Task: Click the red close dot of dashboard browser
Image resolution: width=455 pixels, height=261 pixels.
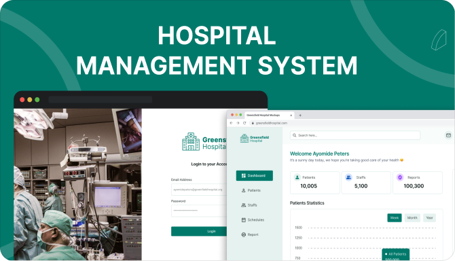Action: click(x=232, y=115)
